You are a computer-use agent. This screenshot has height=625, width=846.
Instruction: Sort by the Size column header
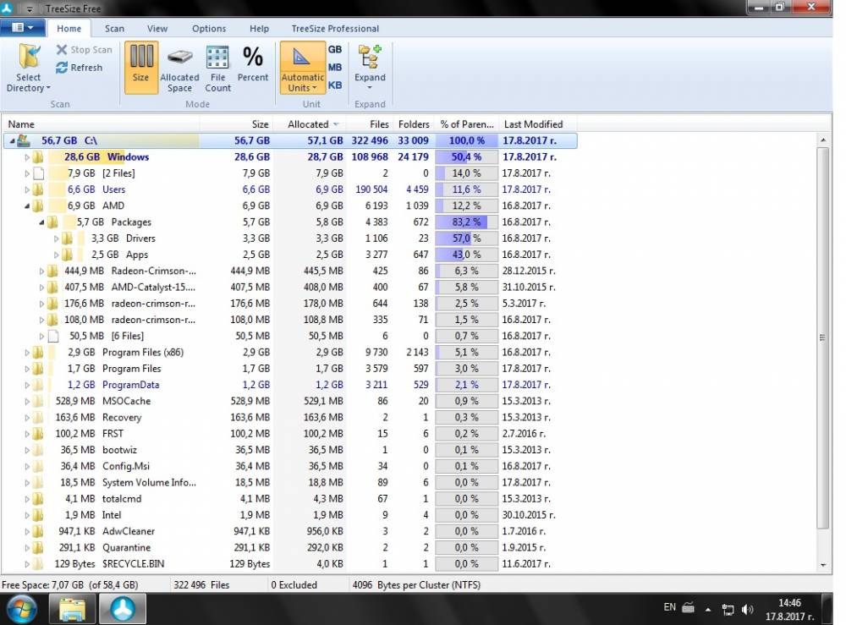tap(236, 124)
